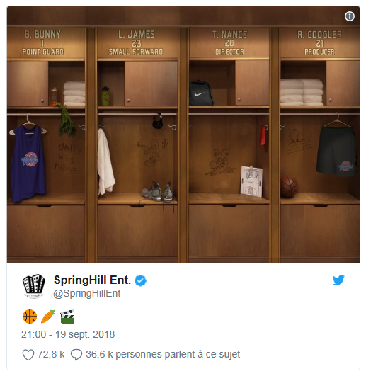Click the purple Tune Squad jersey

28,163
